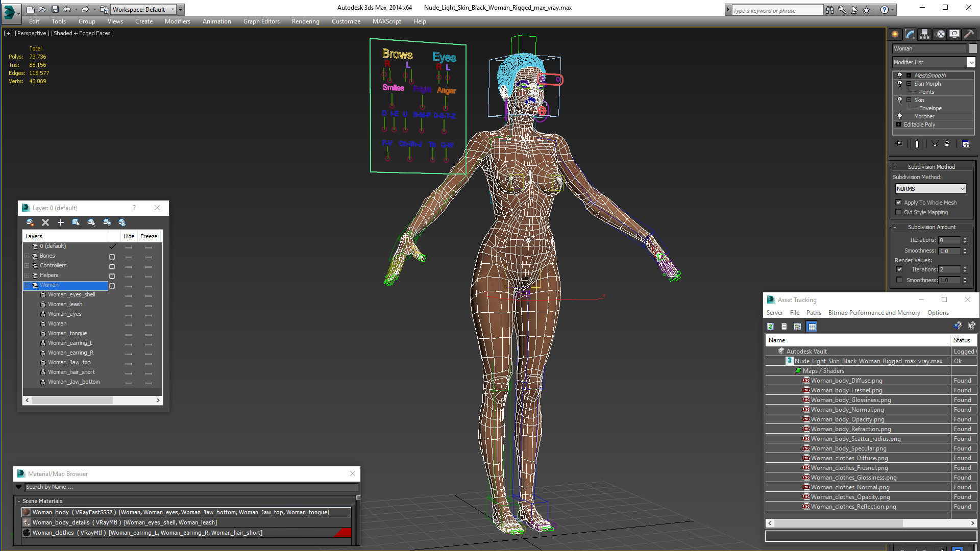Open the NURMS subdivision method dropdown
The width and height of the screenshot is (980, 551).
tap(931, 189)
